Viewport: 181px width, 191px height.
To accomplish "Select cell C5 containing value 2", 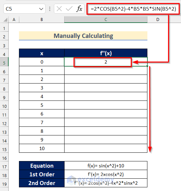I will (x=106, y=62).
